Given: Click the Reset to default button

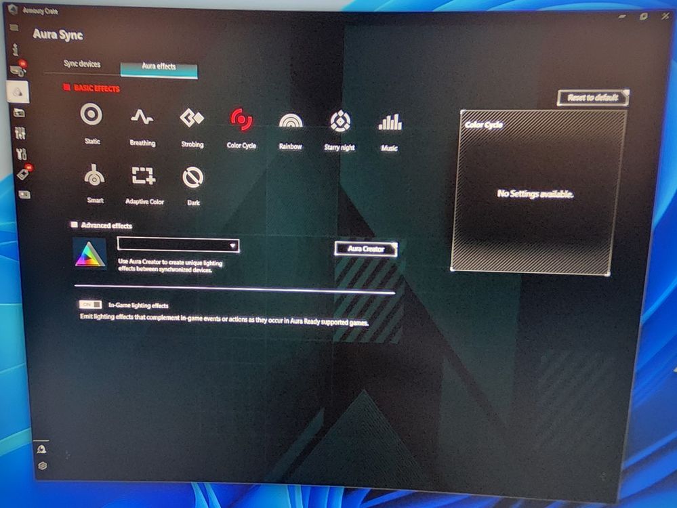Looking at the screenshot, I should coord(593,98).
